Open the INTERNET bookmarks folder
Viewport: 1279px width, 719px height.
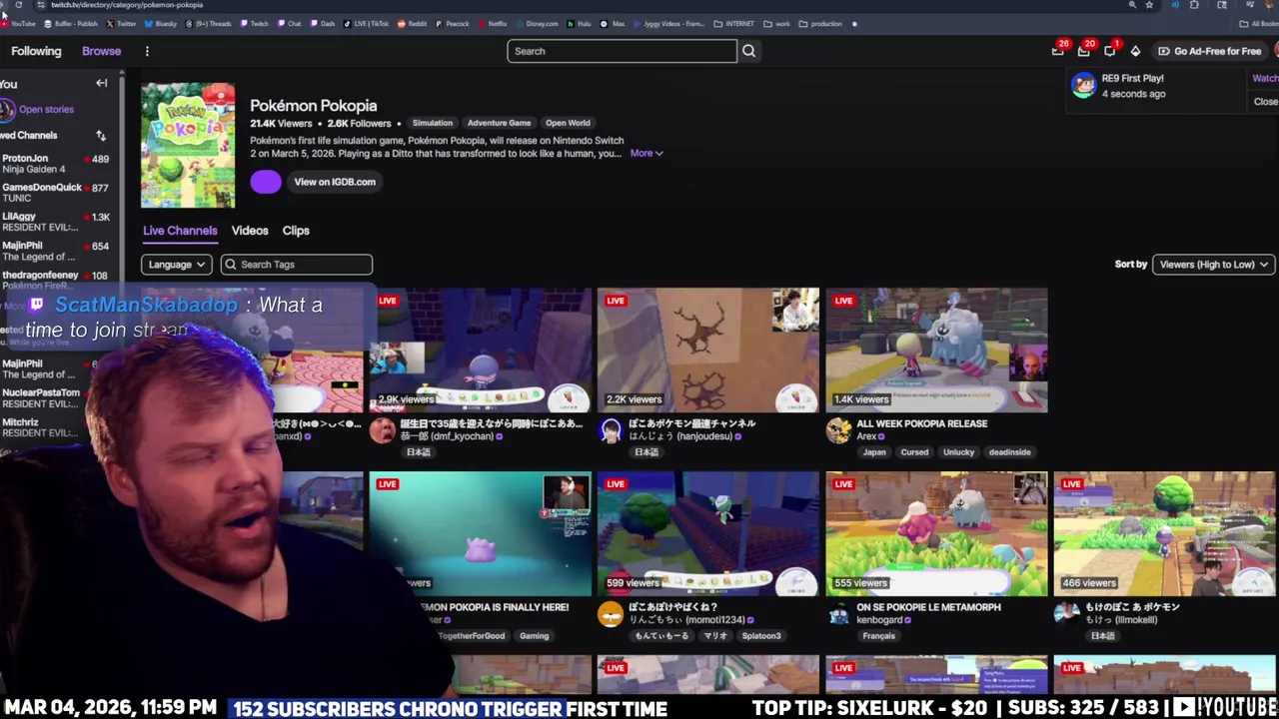[734, 24]
